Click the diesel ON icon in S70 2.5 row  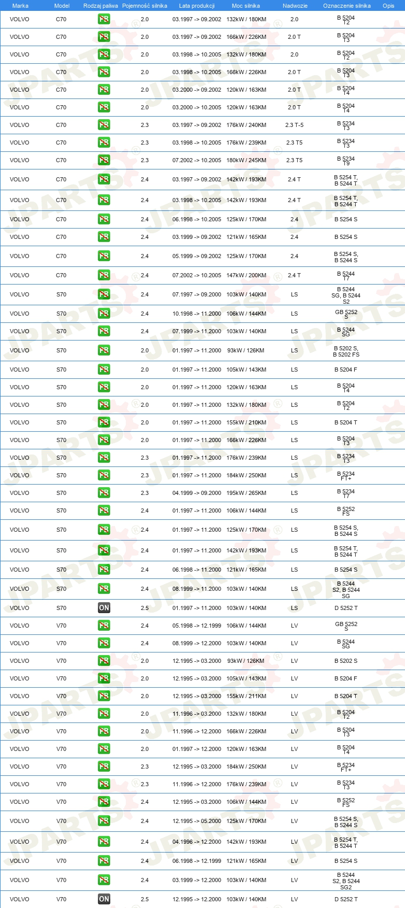(x=104, y=608)
